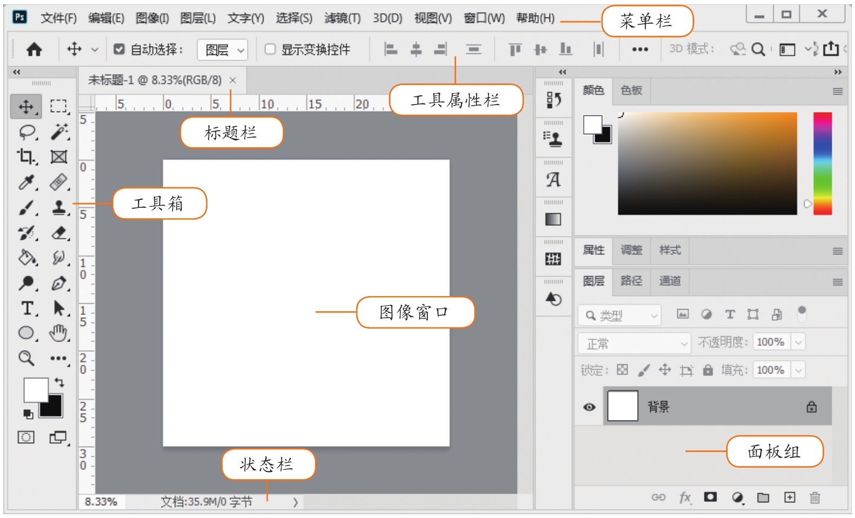Click the foreground color swatch in toolbox

click(35, 390)
